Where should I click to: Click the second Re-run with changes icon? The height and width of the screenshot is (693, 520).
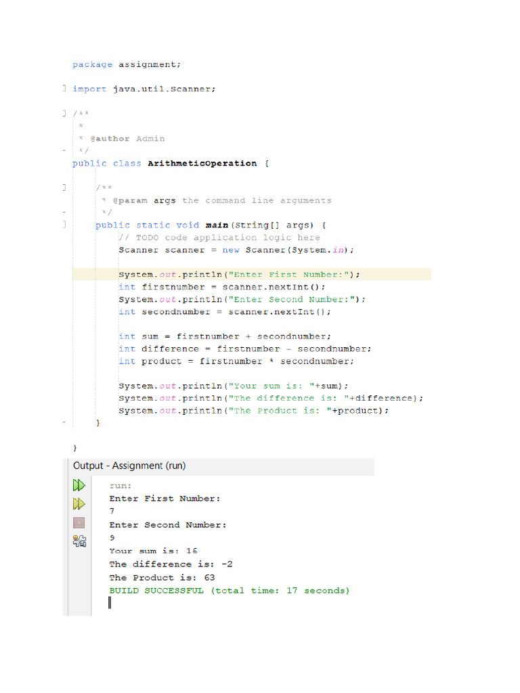point(79,504)
